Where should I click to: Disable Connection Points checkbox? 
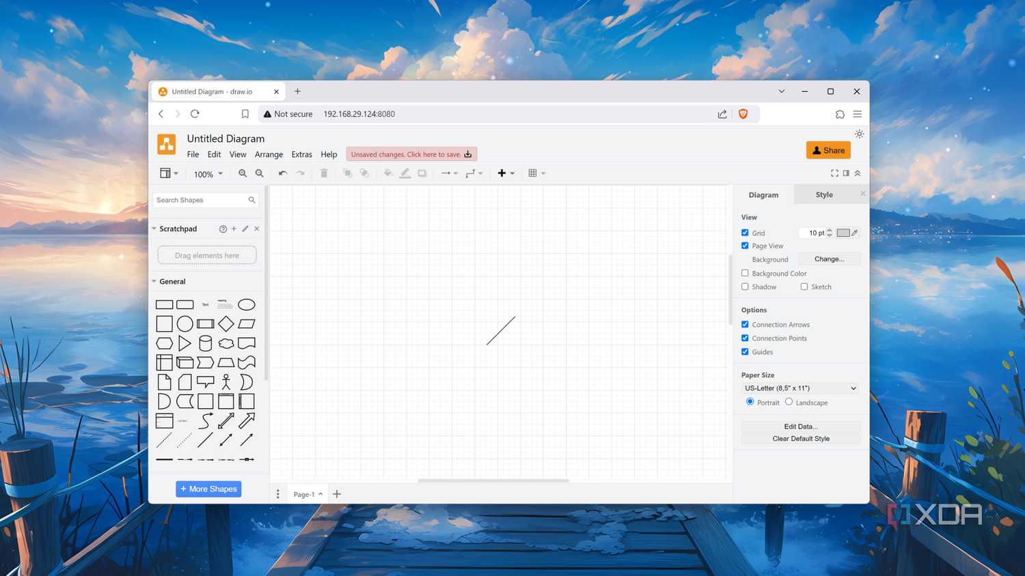coord(745,338)
